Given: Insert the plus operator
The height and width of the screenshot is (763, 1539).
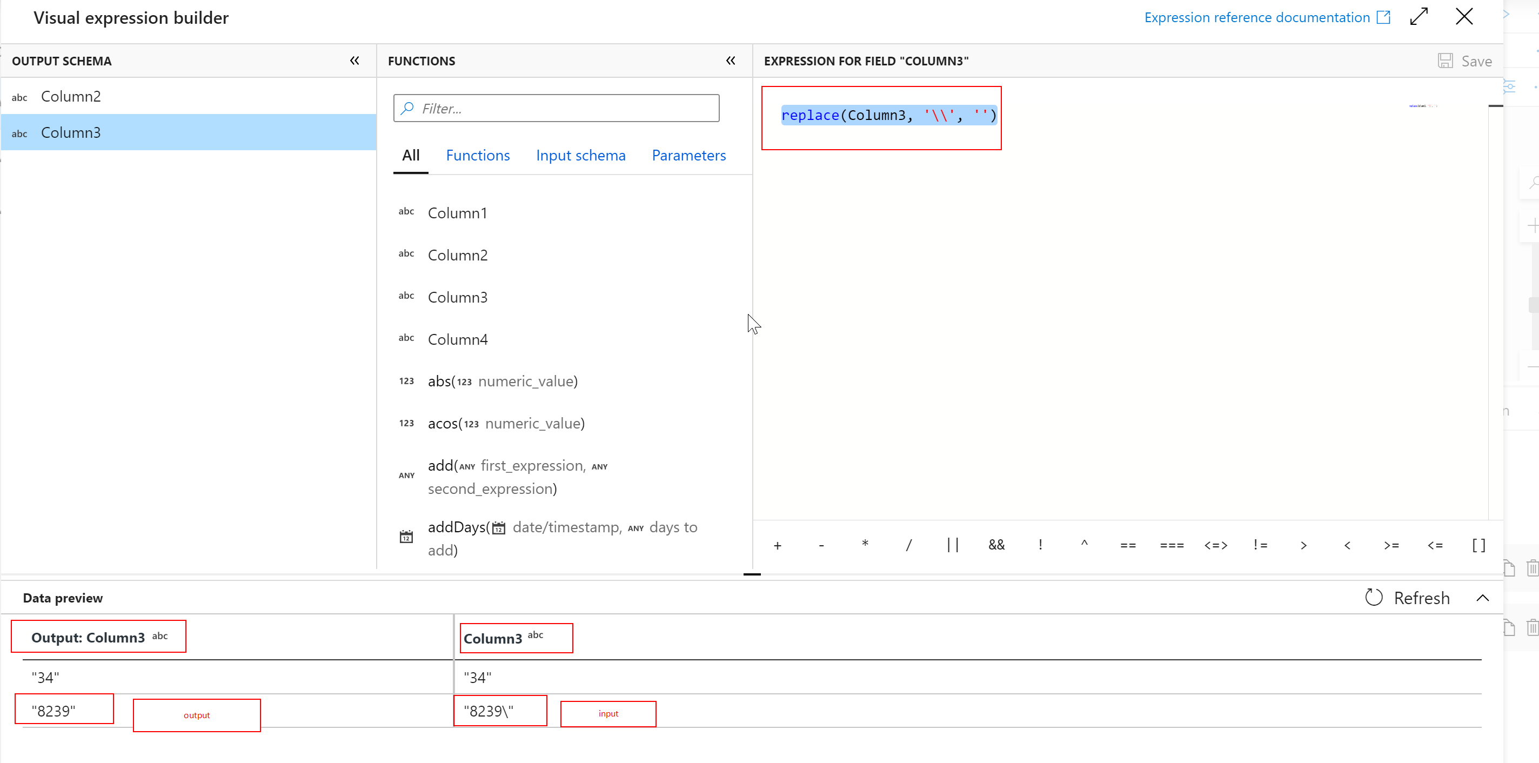Looking at the screenshot, I should click(x=777, y=545).
